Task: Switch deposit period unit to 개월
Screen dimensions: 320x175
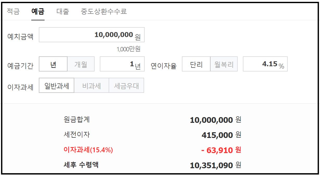Action: [x=81, y=64]
